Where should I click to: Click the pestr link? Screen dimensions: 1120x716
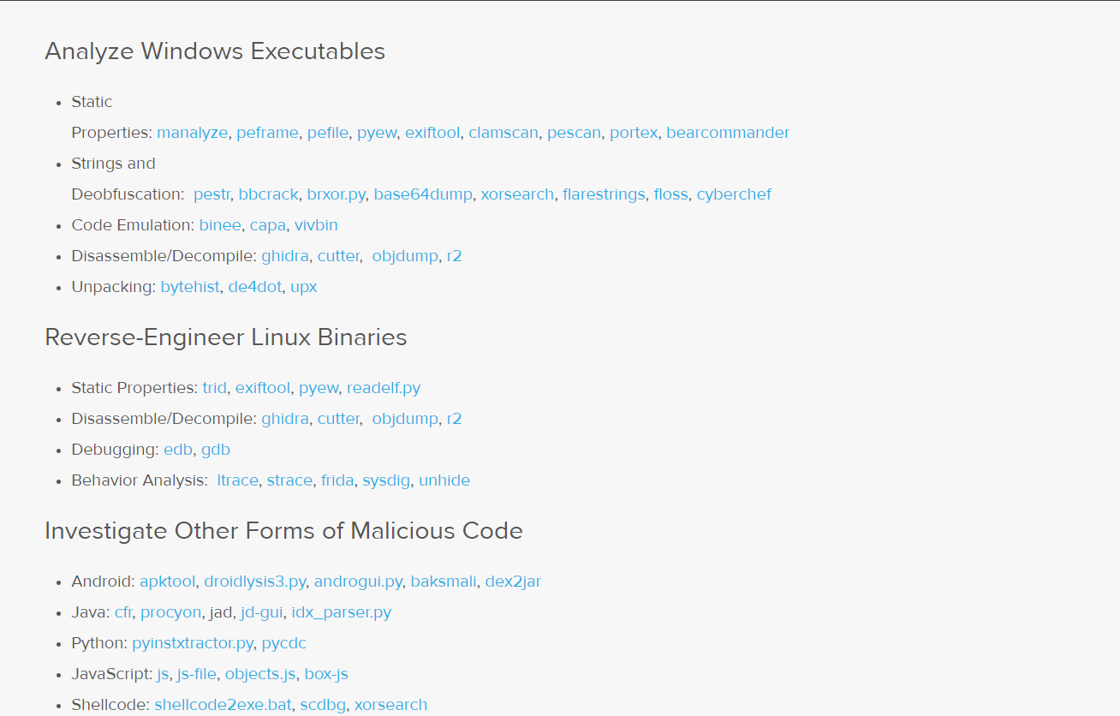tap(211, 194)
